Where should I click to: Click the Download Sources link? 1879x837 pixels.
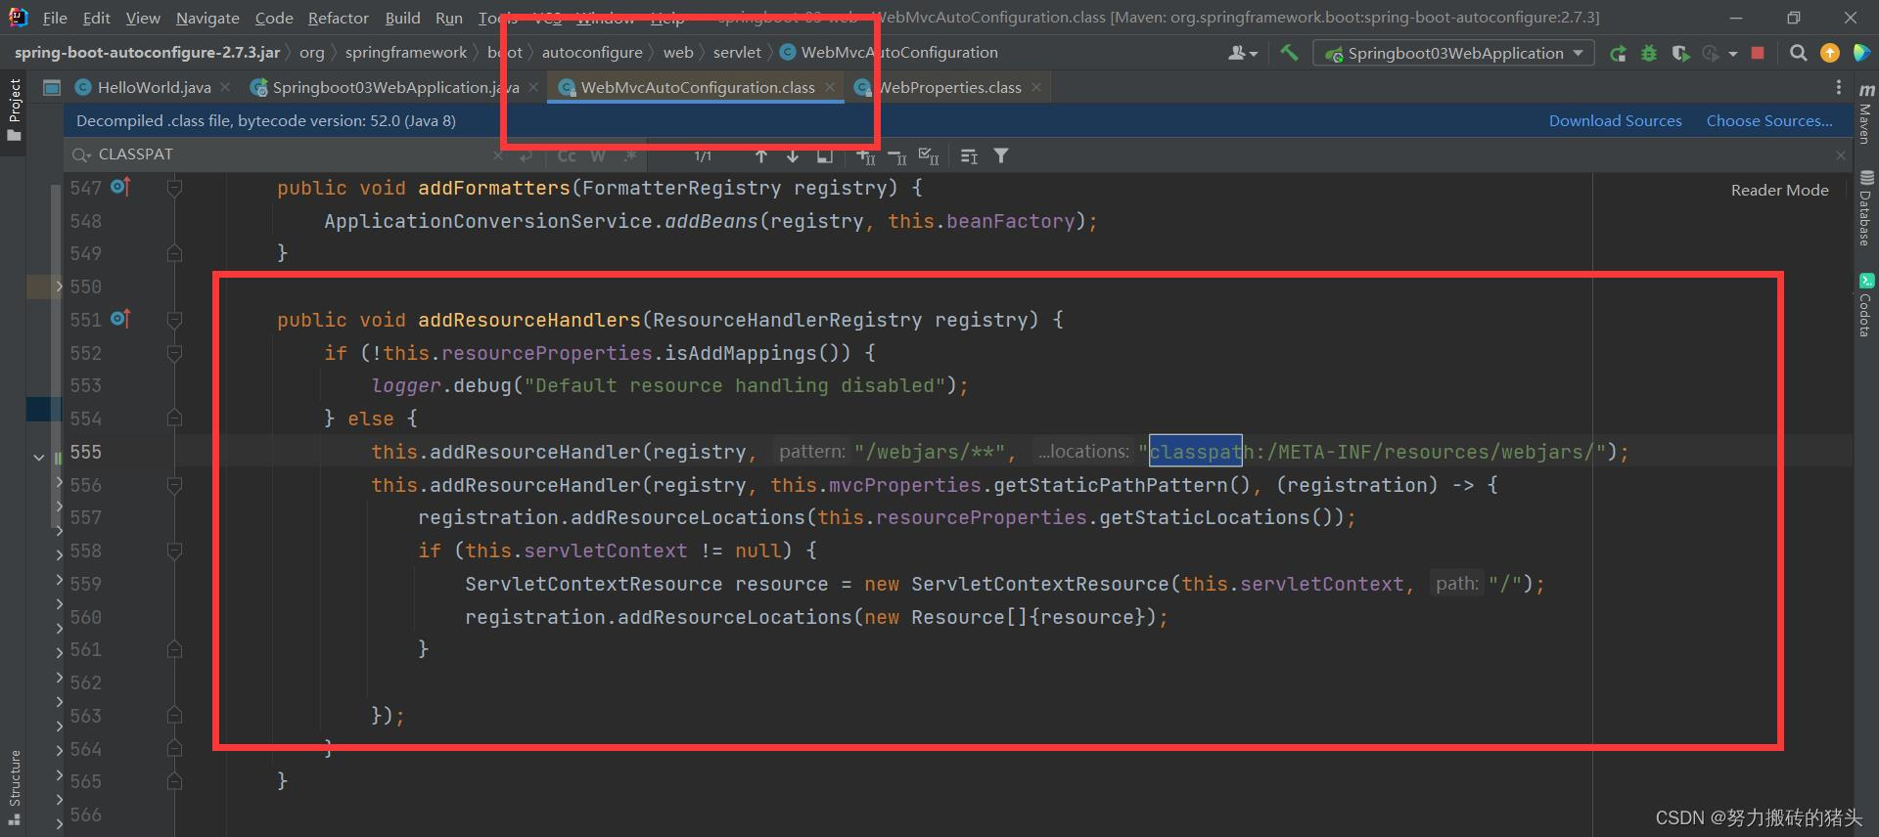click(x=1615, y=120)
